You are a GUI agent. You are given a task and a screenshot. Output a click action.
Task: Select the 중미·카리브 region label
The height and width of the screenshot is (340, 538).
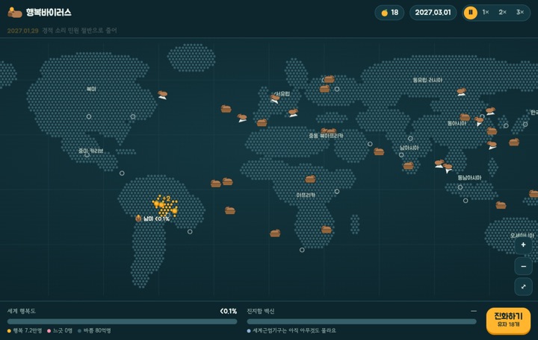pyautogui.click(x=91, y=151)
